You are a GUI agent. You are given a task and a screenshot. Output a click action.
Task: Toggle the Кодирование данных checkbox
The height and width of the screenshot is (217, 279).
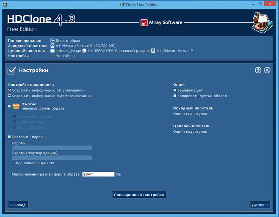click(x=14, y=162)
